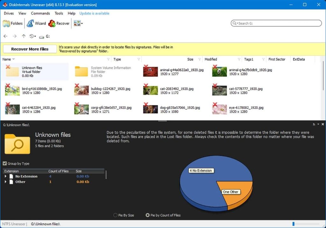This screenshot has width=326, height=228.
Task: Select cat-5778777_1920.jpg thumbnail
Action: [x=219, y=91]
